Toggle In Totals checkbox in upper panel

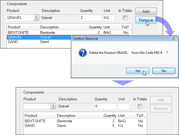coord(125,18)
